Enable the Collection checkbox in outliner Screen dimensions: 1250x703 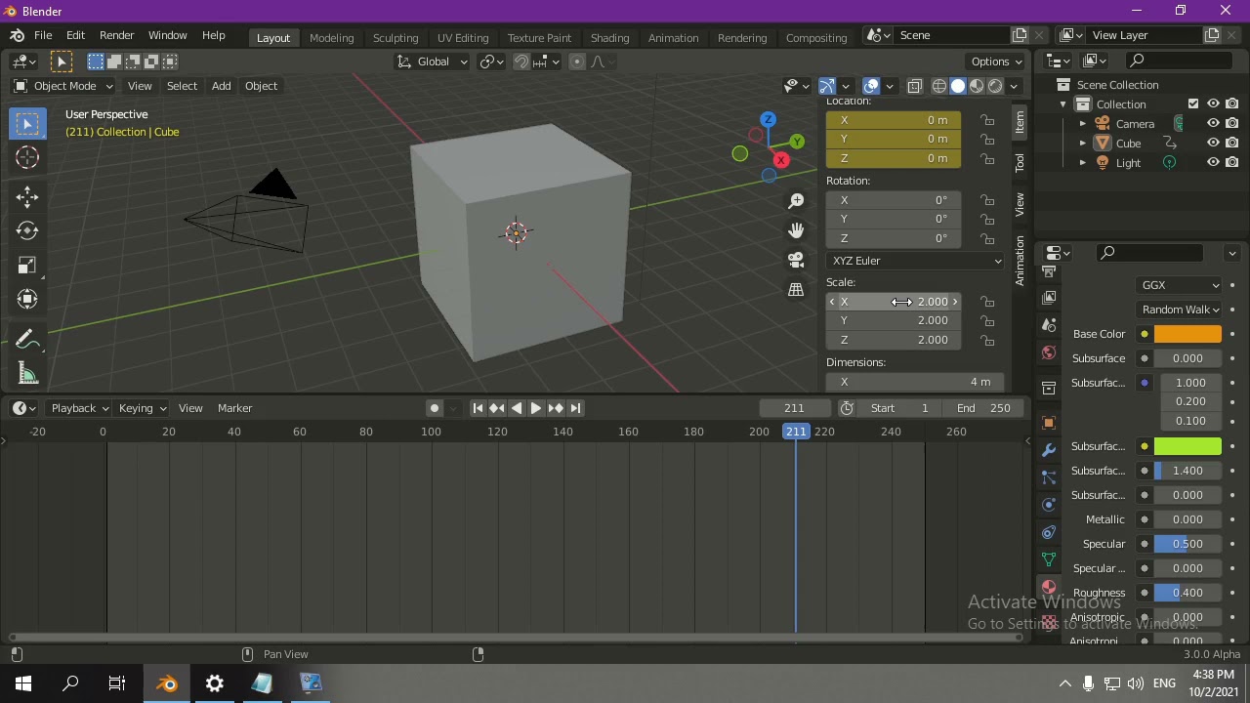pyautogui.click(x=1193, y=103)
